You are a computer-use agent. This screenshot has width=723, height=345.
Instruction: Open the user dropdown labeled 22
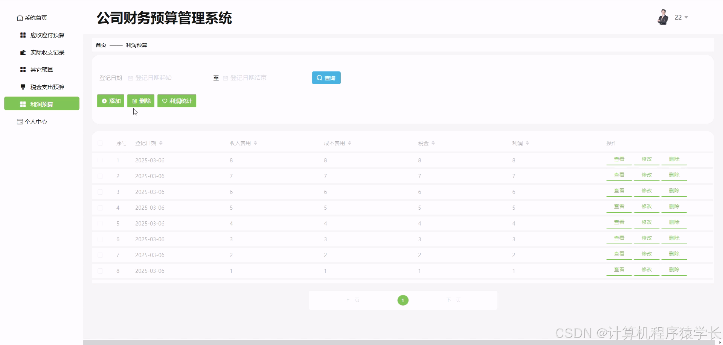click(x=681, y=17)
